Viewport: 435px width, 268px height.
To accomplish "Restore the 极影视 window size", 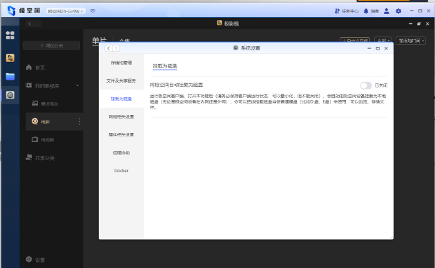I will (x=419, y=24).
